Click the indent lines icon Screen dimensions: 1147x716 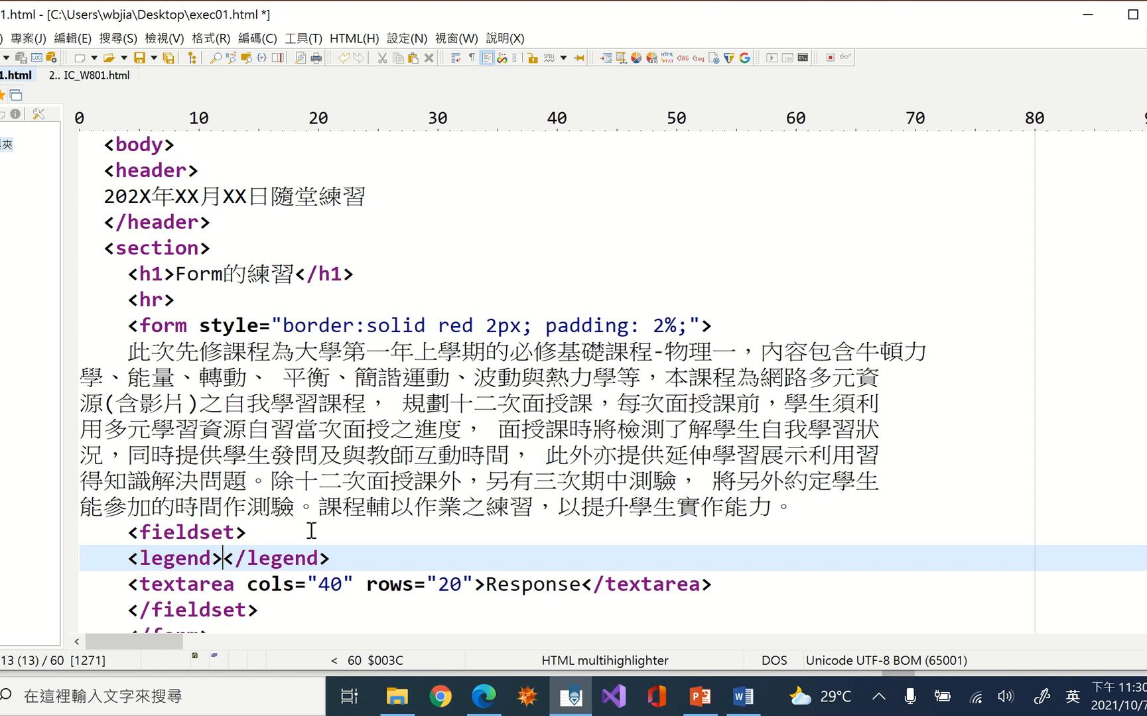click(x=606, y=58)
